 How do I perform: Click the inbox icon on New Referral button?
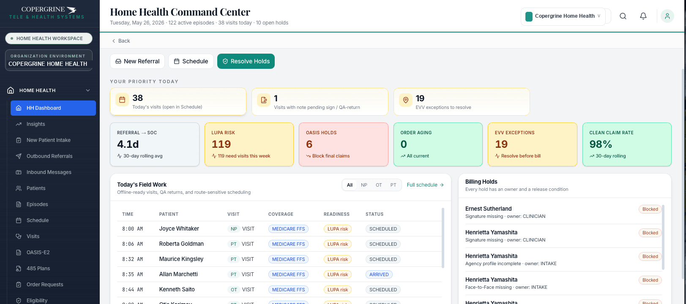tap(118, 61)
